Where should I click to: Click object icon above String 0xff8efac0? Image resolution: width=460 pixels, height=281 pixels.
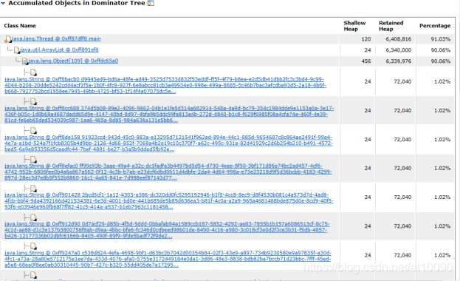click(x=33, y=159)
